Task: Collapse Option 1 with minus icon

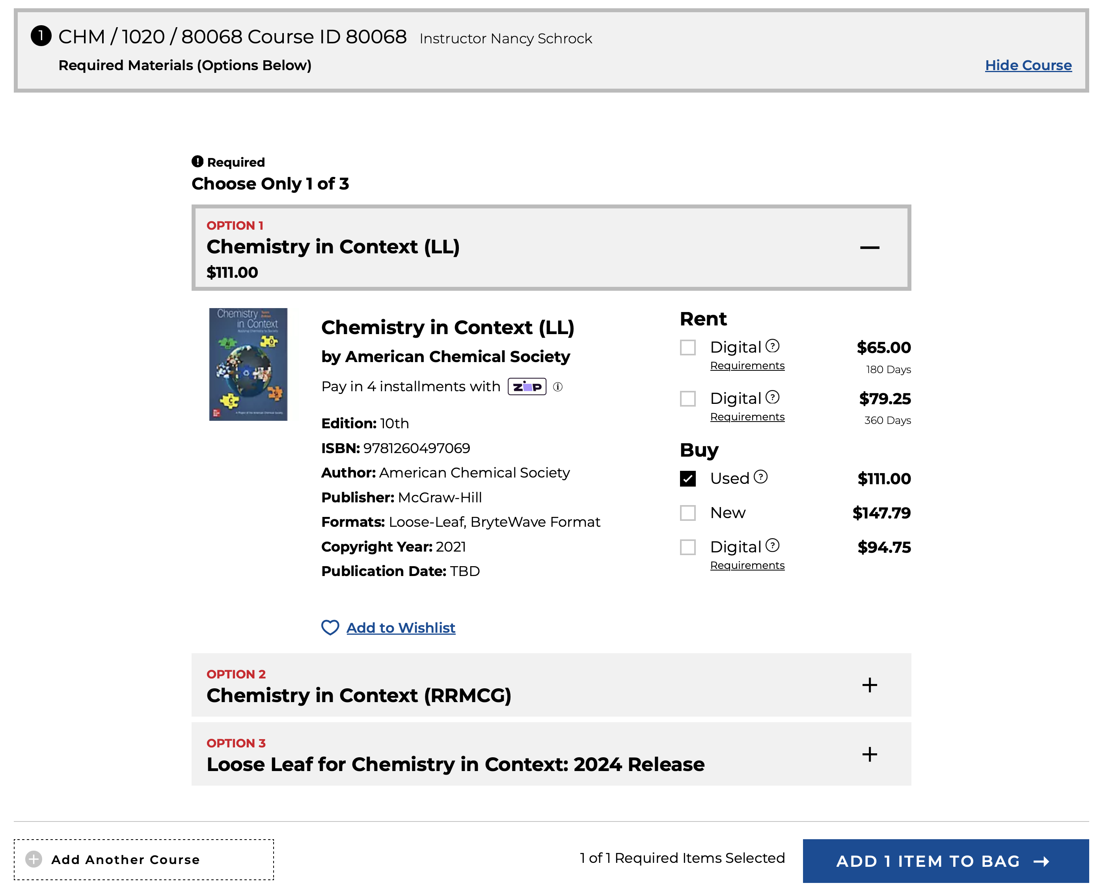Action: 869,248
